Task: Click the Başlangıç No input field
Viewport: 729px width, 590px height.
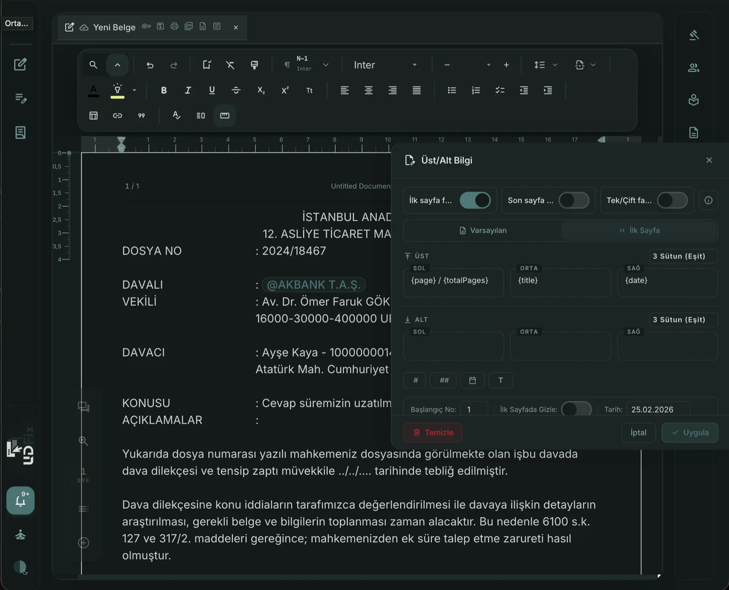Action: point(474,409)
